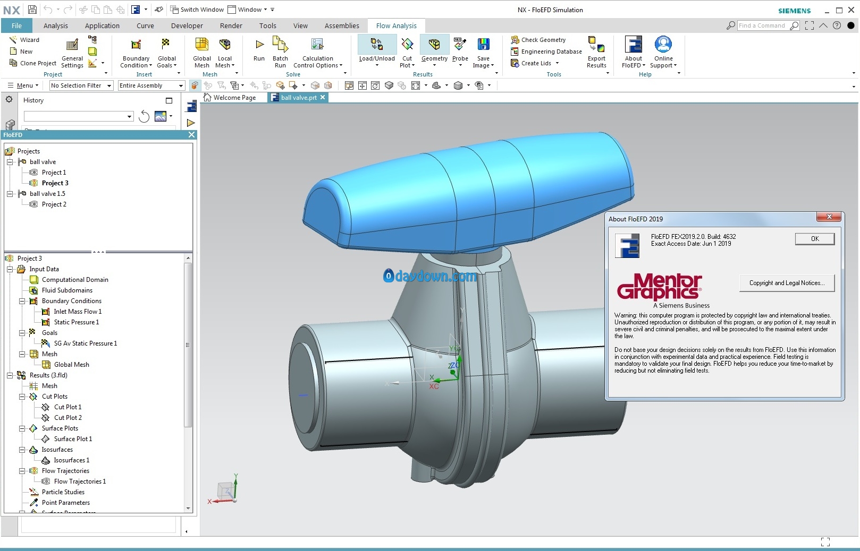Open the File tab
This screenshot has height=551, width=860.
pos(17,25)
